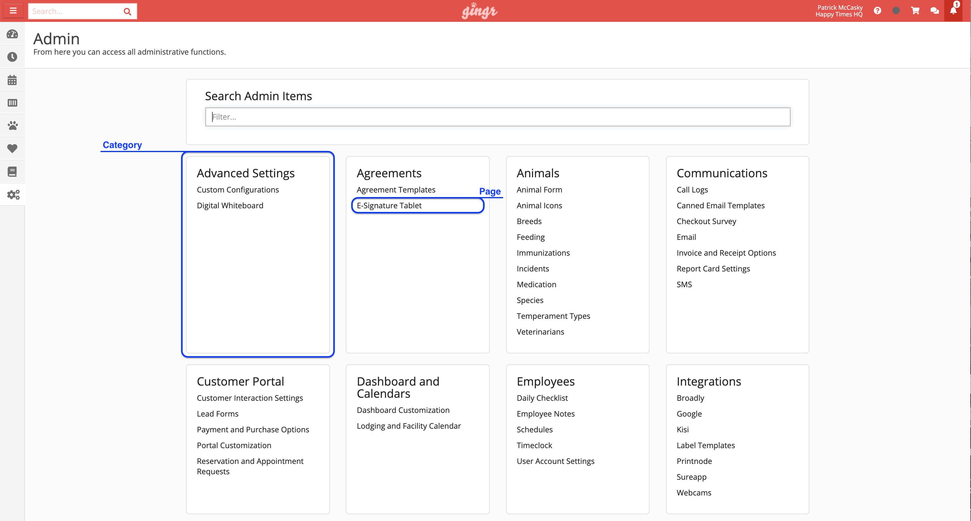Open Canned Email Templates
Image resolution: width=971 pixels, height=521 pixels.
pos(721,206)
